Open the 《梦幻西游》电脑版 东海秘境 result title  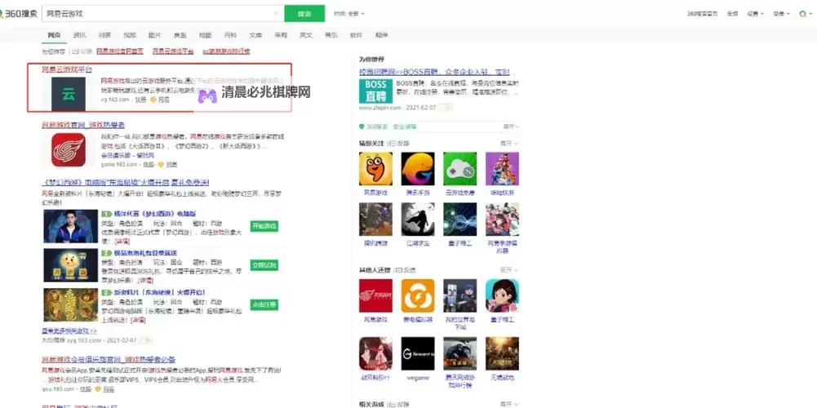click(x=125, y=182)
